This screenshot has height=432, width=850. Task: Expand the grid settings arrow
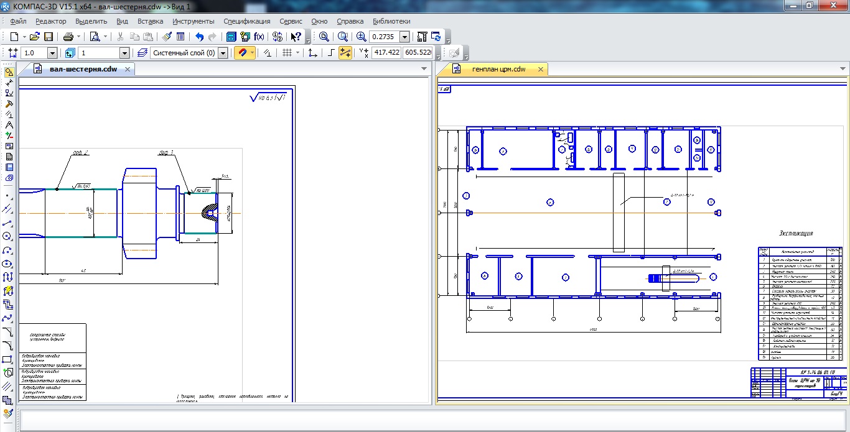click(x=297, y=53)
